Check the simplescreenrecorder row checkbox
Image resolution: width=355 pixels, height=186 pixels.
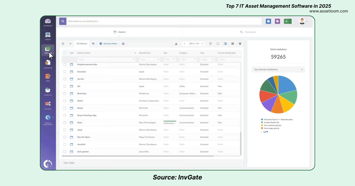click(65, 64)
